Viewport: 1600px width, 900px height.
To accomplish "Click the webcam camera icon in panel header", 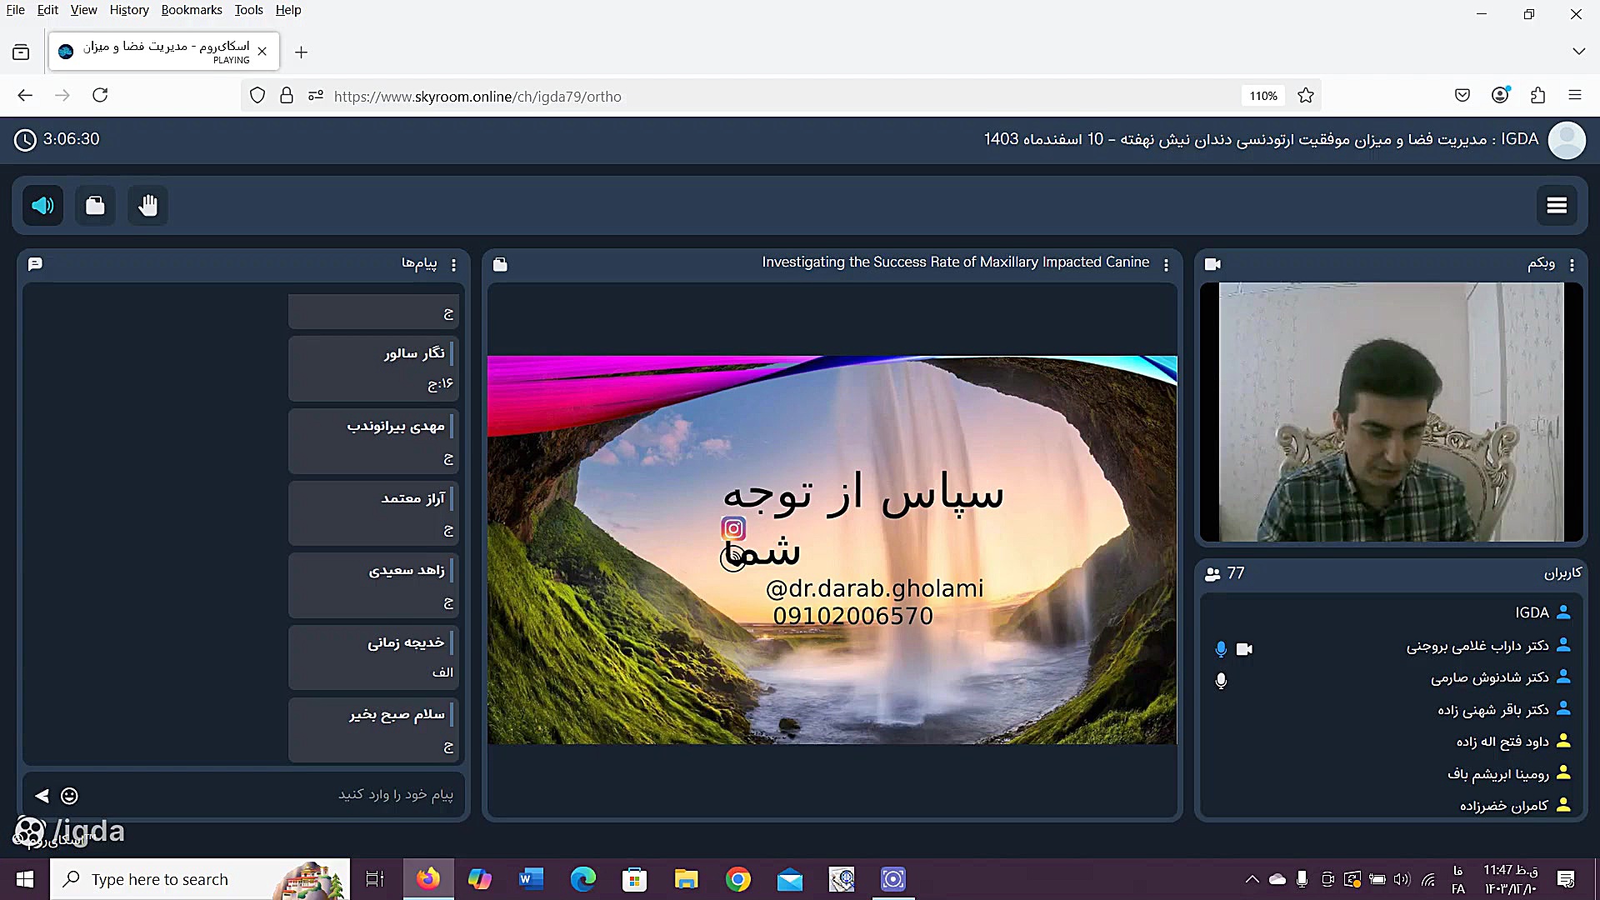I will coord(1213,264).
